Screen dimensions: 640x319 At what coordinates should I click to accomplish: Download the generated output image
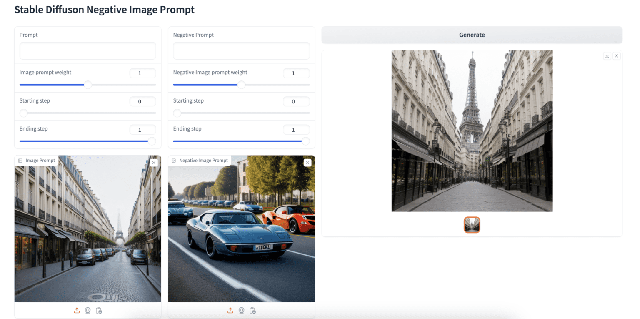click(607, 56)
